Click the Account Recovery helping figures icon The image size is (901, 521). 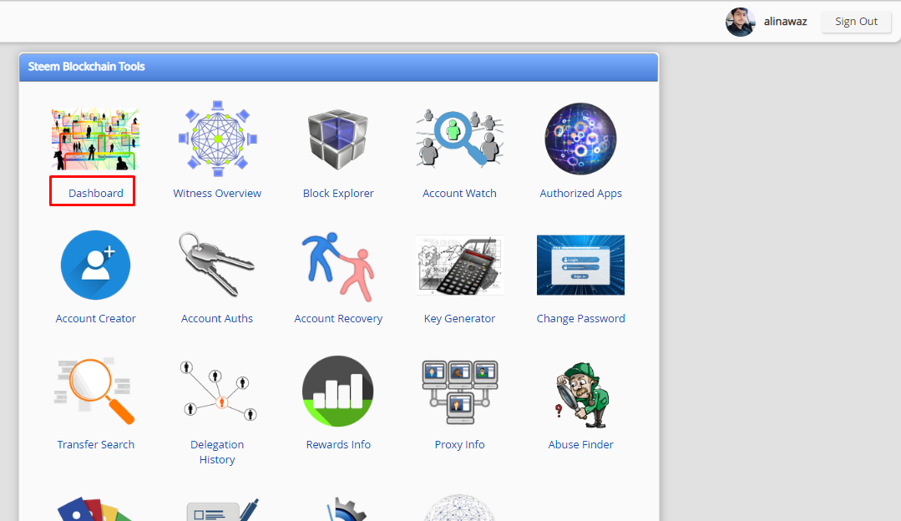pyautogui.click(x=338, y=266)
